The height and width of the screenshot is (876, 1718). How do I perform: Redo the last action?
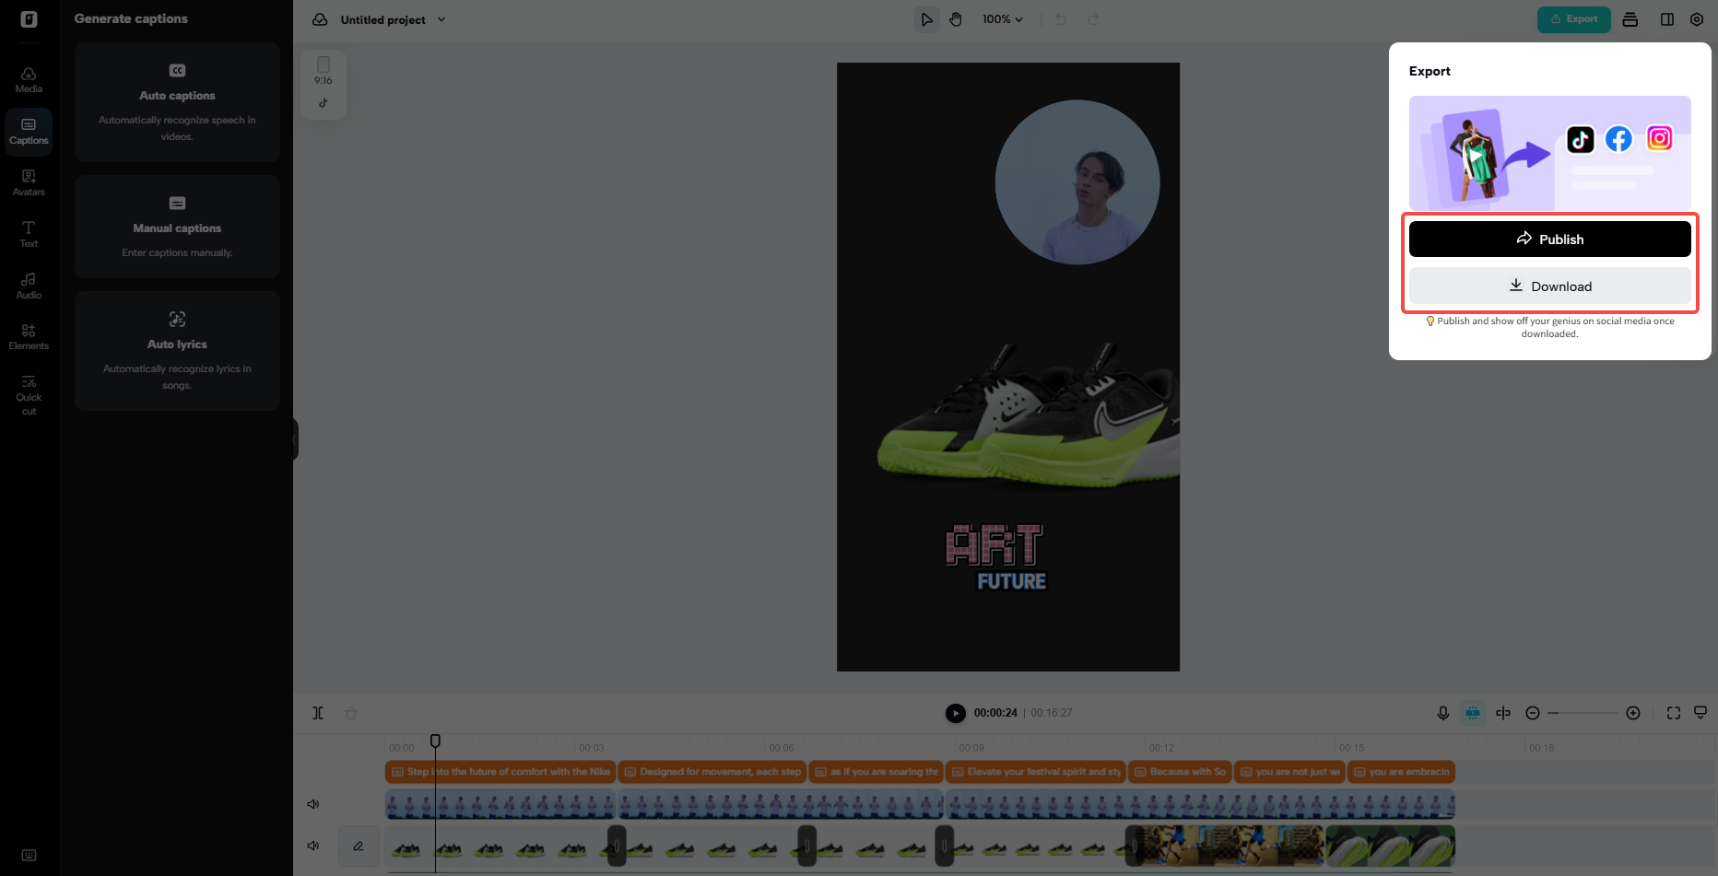click(x=1093, y=19)
